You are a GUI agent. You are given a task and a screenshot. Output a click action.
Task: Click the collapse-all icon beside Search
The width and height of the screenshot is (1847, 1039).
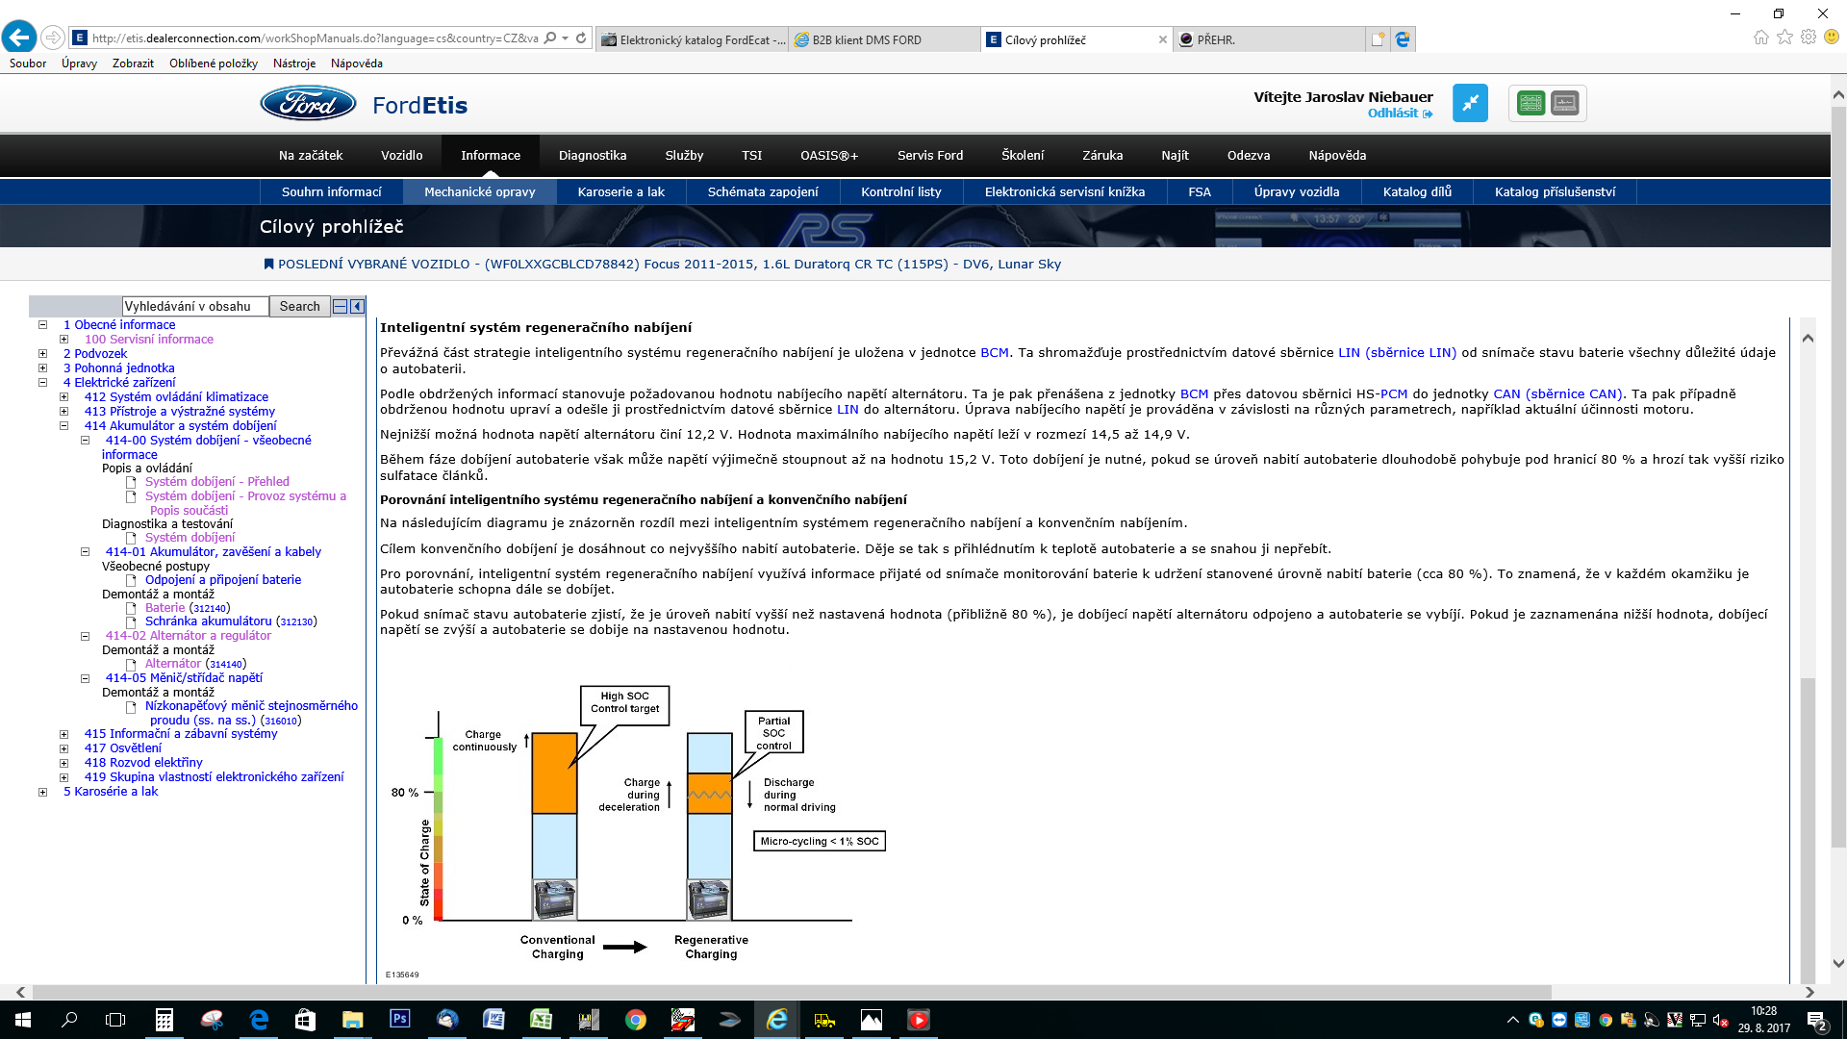pos(340,306)
